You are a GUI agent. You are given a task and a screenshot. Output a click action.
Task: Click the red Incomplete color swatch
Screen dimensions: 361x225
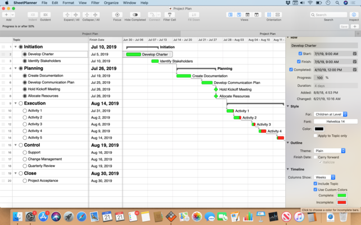(x=342, y=202)
